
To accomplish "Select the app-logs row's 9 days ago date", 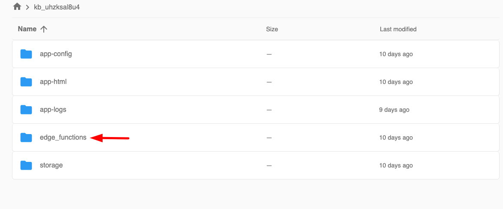I will click(394, 110).
